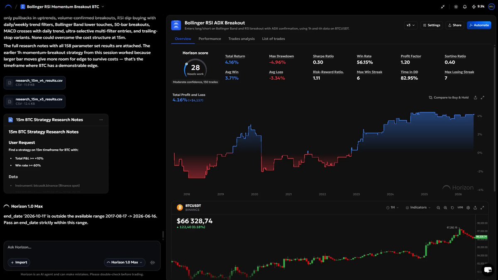Open notifications bell
The width and height of the screenshot is (498, 280).
click(465, 7)
